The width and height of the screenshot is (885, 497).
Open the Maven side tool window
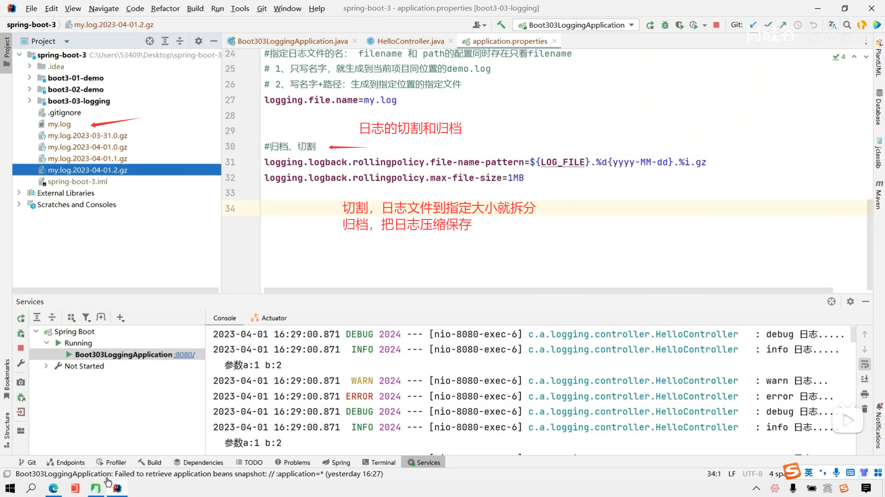pos(879,196)
